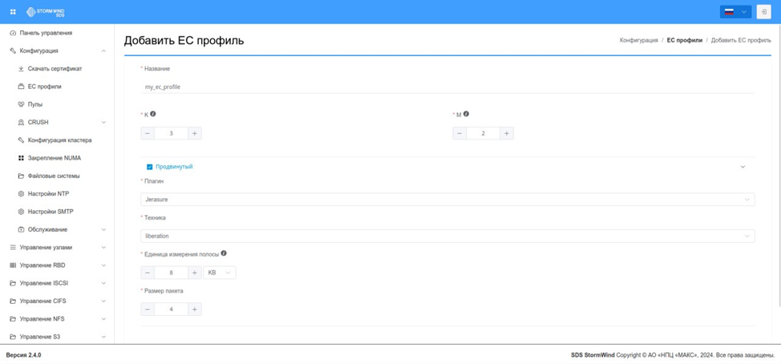Click the Панель управления gauge icon

(x=13, y=33)
